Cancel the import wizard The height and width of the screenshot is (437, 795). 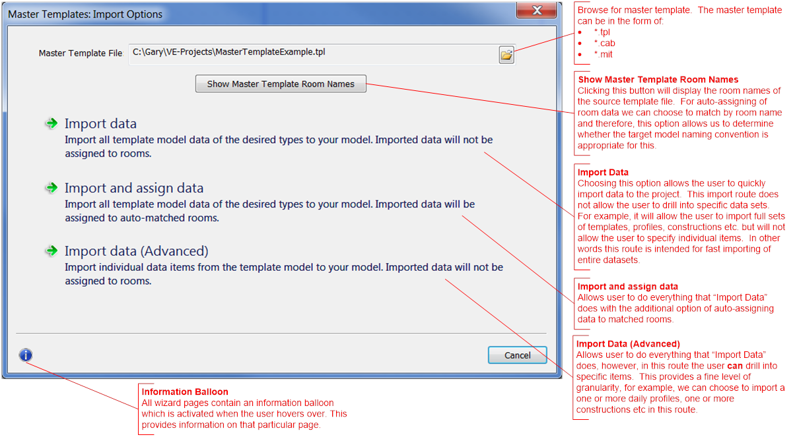518,355
